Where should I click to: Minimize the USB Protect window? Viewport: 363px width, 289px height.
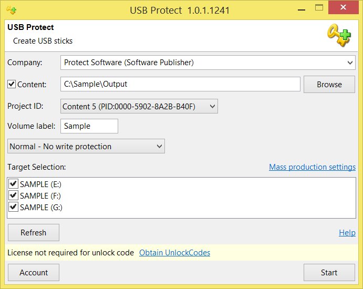tap(301, 10)
